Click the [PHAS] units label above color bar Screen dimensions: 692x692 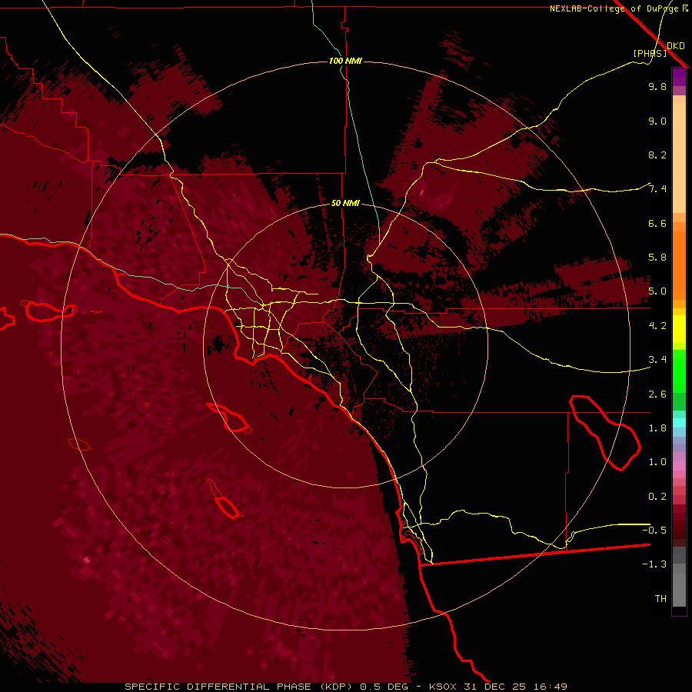point(650,53)
